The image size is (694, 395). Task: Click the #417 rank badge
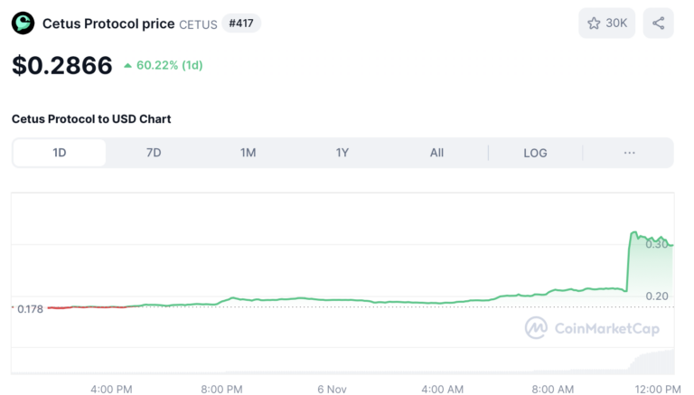click(x=241, y=24)
